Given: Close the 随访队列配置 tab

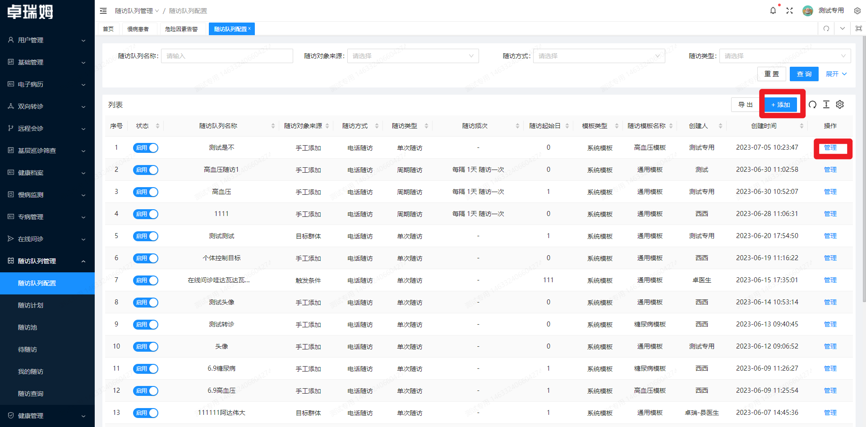Looking at the screenshot, I should (249, 28).
